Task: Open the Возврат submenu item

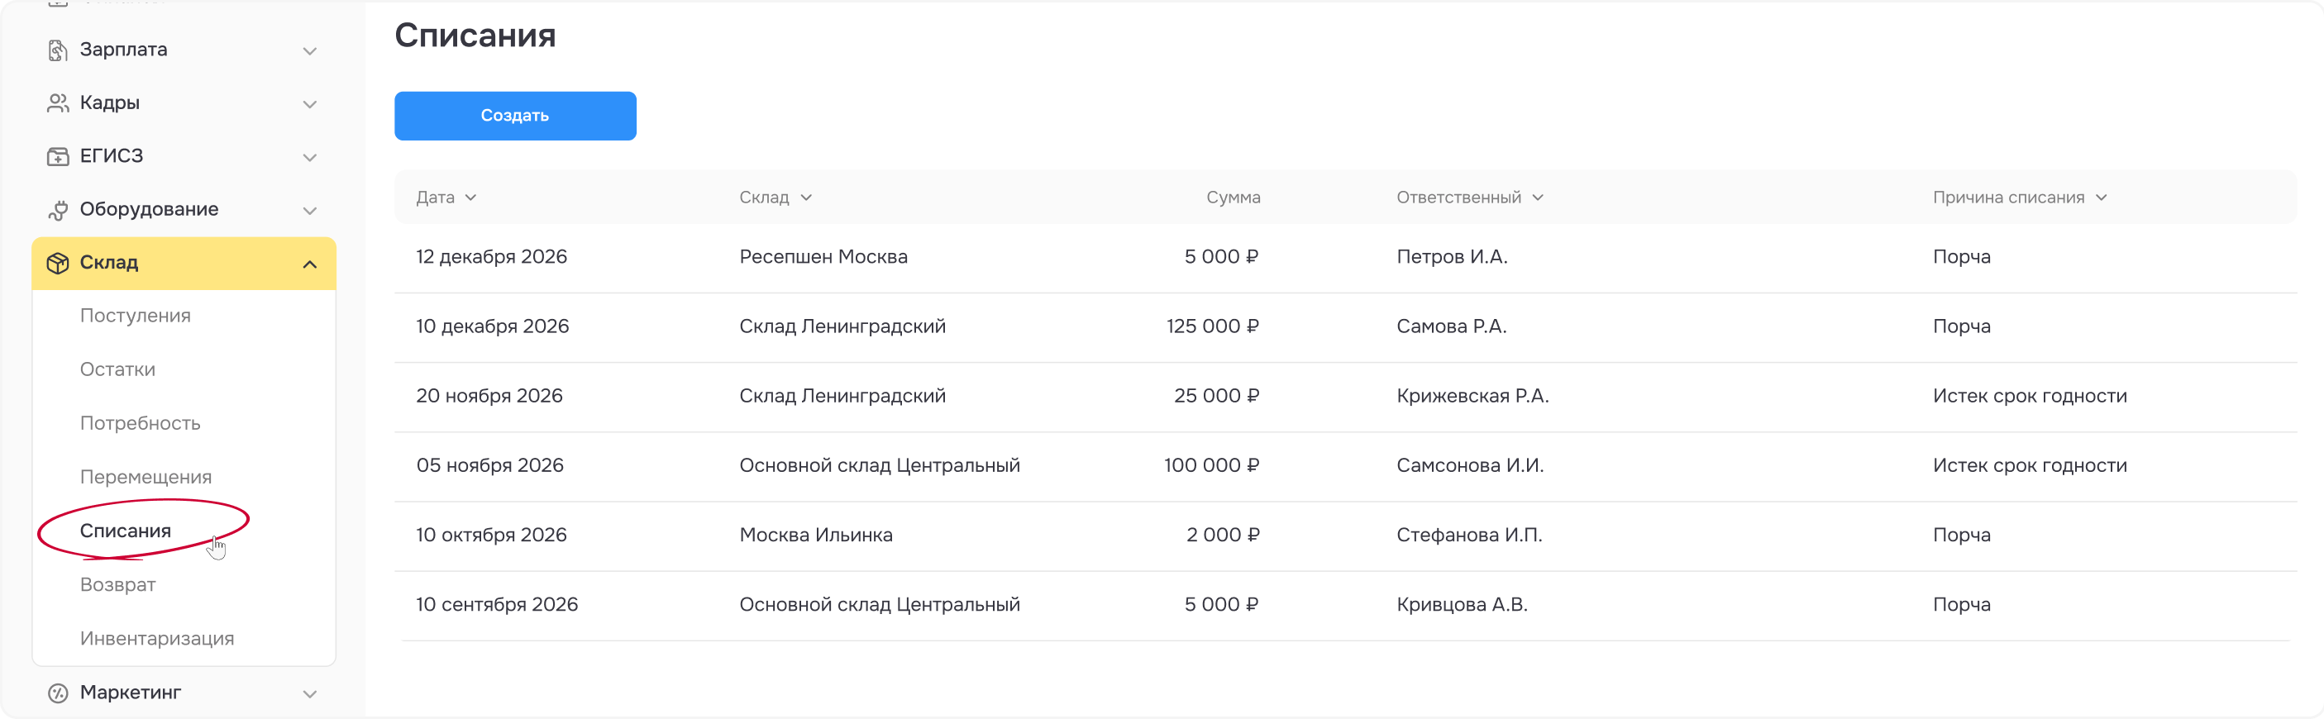Action: pyautogui.click(x=118, y=584)
